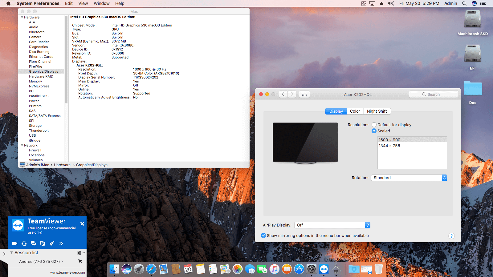493x277 pixels.
Task: Open the Help menu
Action: [x=120, y=3]
